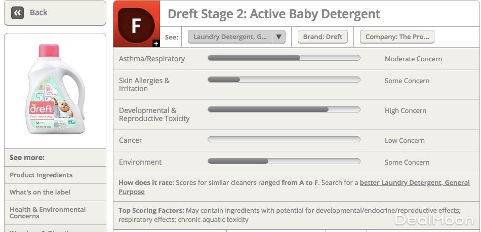
Task: Go to Product Ingredients section
Action: coord(41,175)
